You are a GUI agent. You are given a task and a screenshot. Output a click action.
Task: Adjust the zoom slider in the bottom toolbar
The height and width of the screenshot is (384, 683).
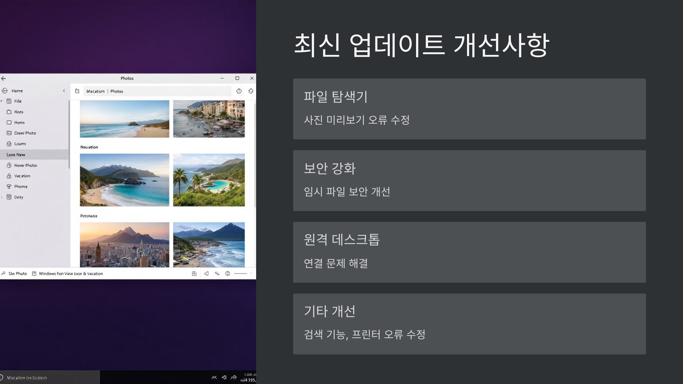click(241, 274)
